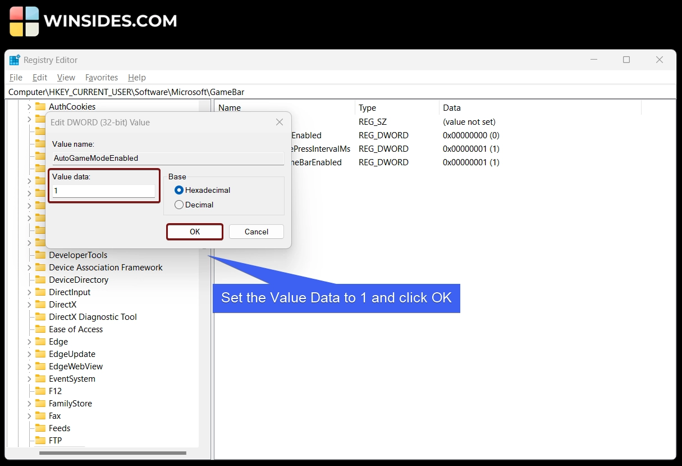The height and width of the screenshot is (466, 682).
Task: Expand the Device Association Framework node
Action: coord(29,268)
